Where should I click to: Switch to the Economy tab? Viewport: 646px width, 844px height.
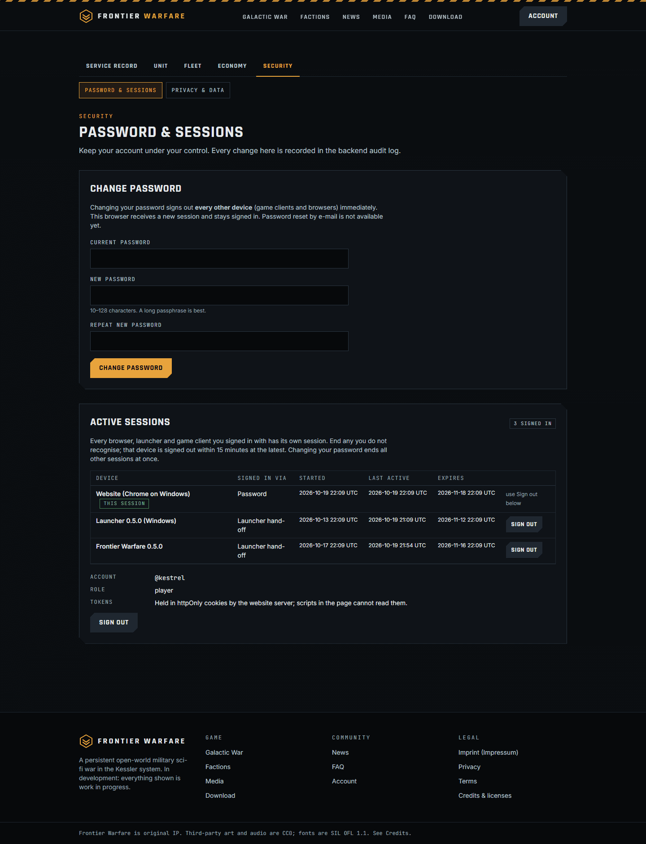[232, 66]
